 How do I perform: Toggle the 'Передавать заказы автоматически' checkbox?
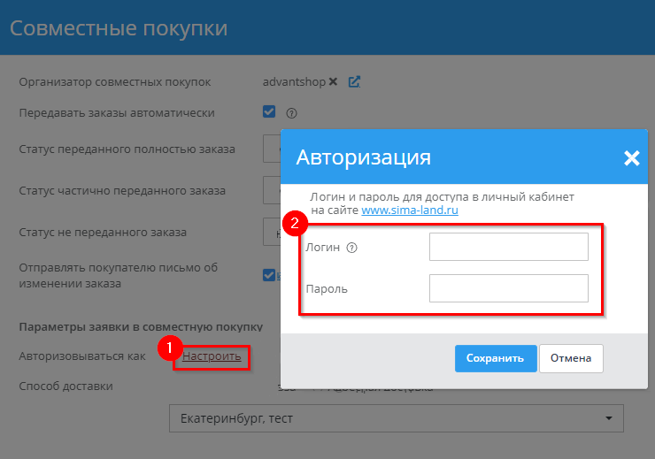click(269, 112)
